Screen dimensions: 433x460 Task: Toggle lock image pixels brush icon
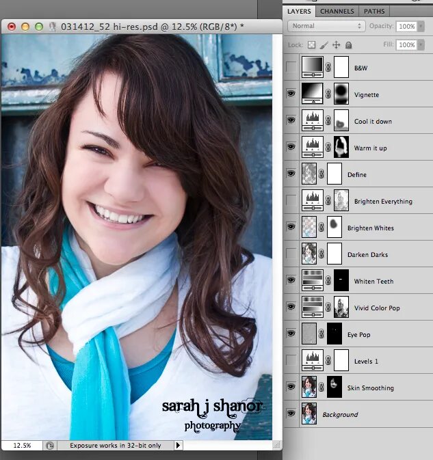point(324,45)
